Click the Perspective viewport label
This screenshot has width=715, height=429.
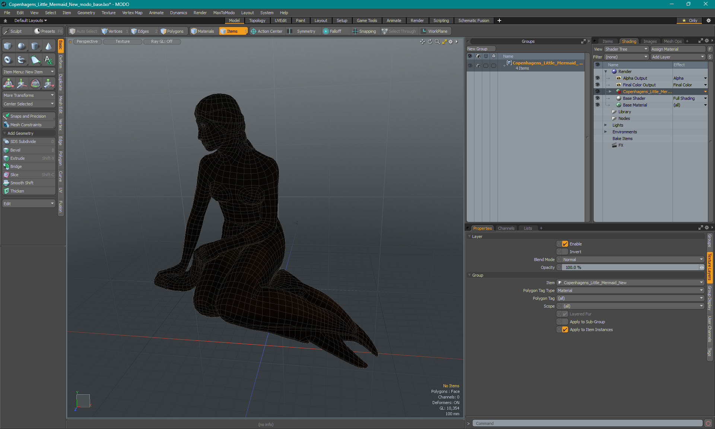(88, 42)
